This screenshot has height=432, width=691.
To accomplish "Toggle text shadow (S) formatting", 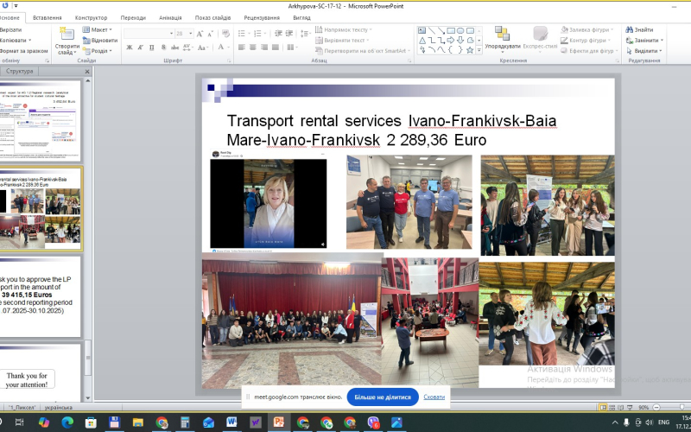I will (163, 48).
